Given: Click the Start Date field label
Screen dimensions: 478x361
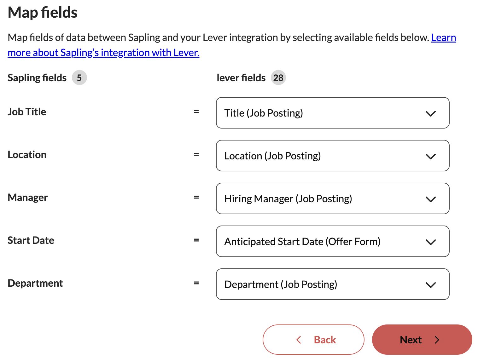Looking at the screenshot, I should click(31, 240).
